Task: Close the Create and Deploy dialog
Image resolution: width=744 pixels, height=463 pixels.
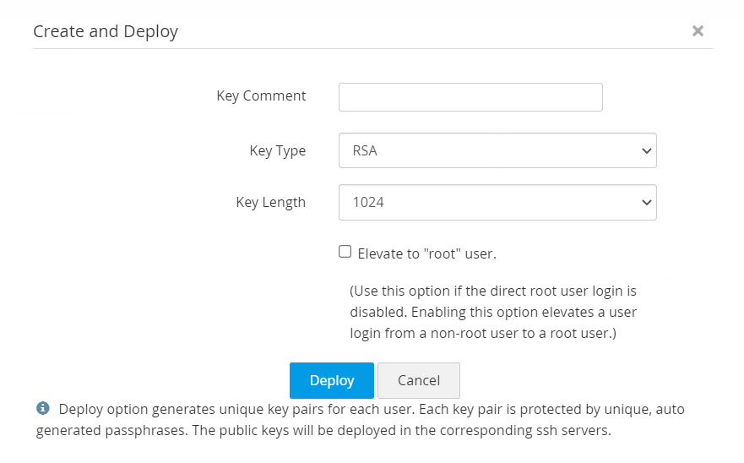Action: (x=698, y=31)
